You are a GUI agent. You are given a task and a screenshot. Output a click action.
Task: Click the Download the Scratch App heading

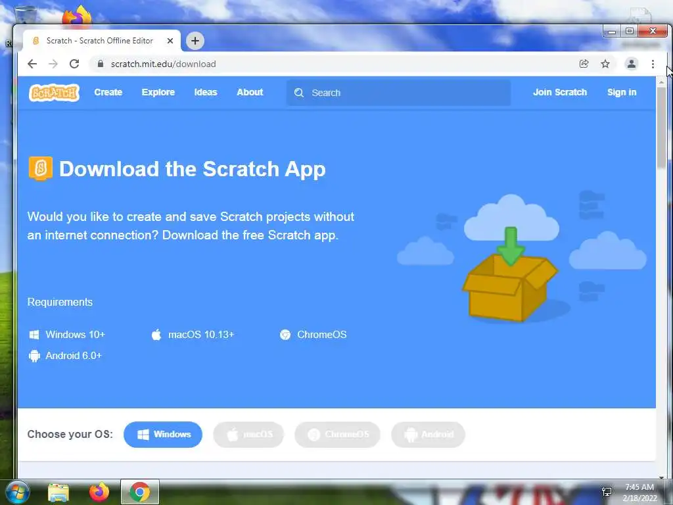pyautogui.click(x=193, y=169)
